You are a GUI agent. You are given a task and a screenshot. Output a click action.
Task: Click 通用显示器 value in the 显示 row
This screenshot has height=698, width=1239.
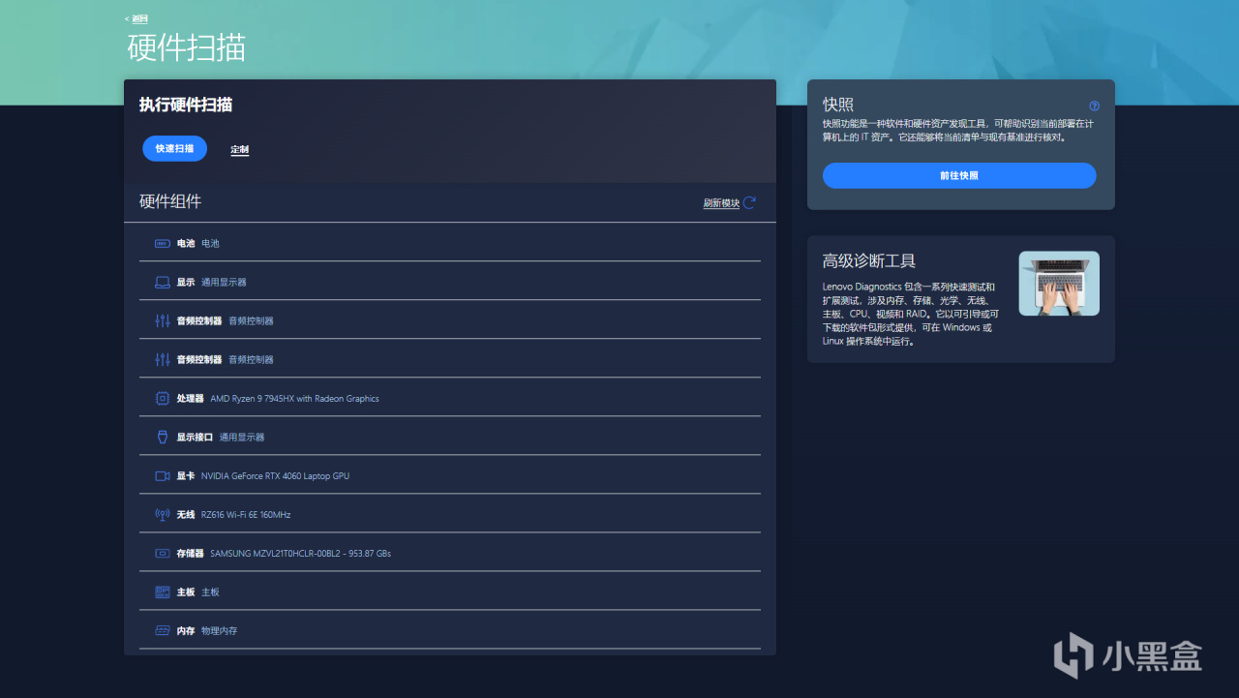224,282
